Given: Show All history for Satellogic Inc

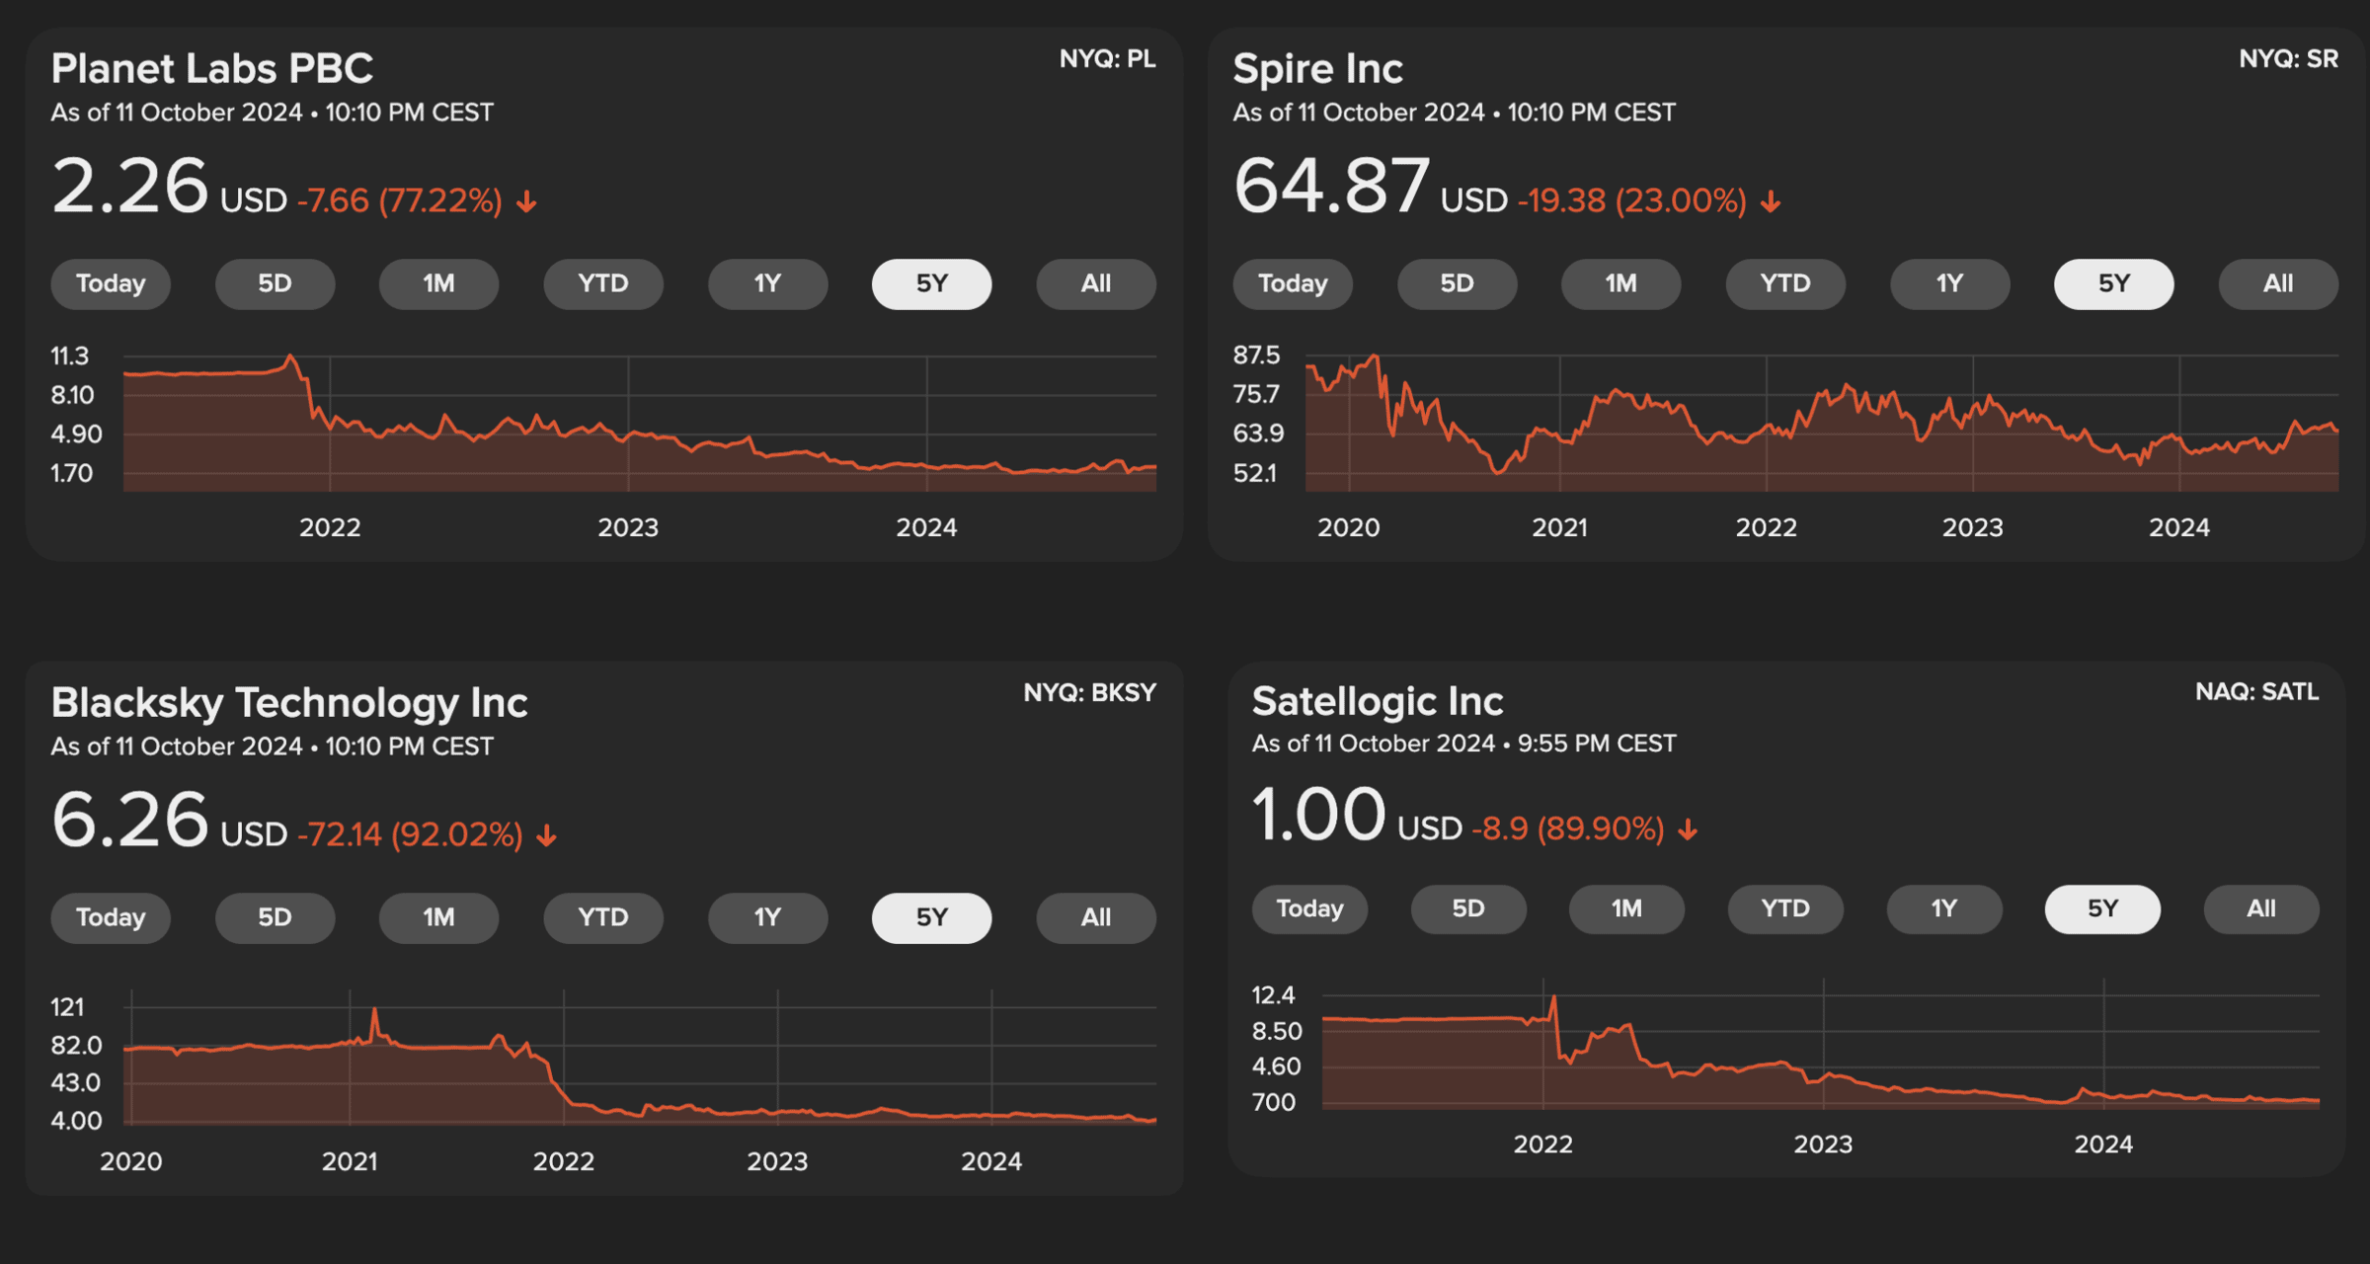Looking at the screenshot, I should 2261,909.
